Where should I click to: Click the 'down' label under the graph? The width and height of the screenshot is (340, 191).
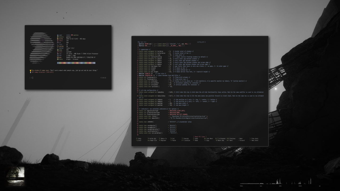(x=300, y=186)
